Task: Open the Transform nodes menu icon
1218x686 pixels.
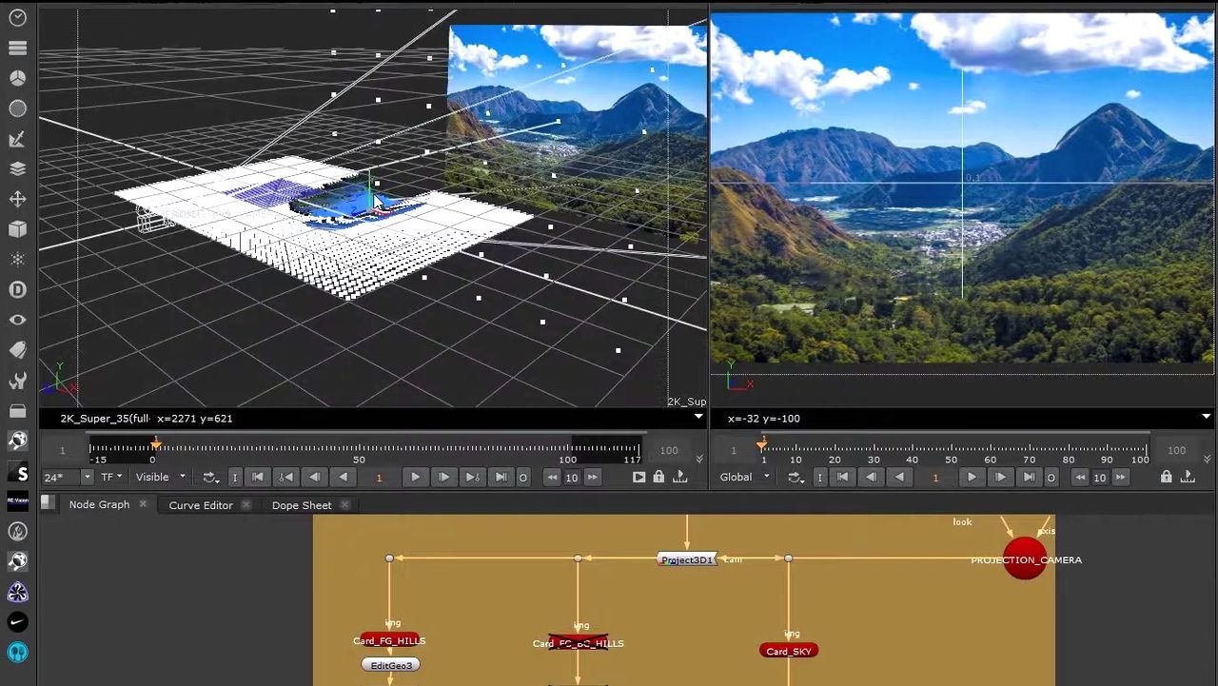Action: coord(17,200)
